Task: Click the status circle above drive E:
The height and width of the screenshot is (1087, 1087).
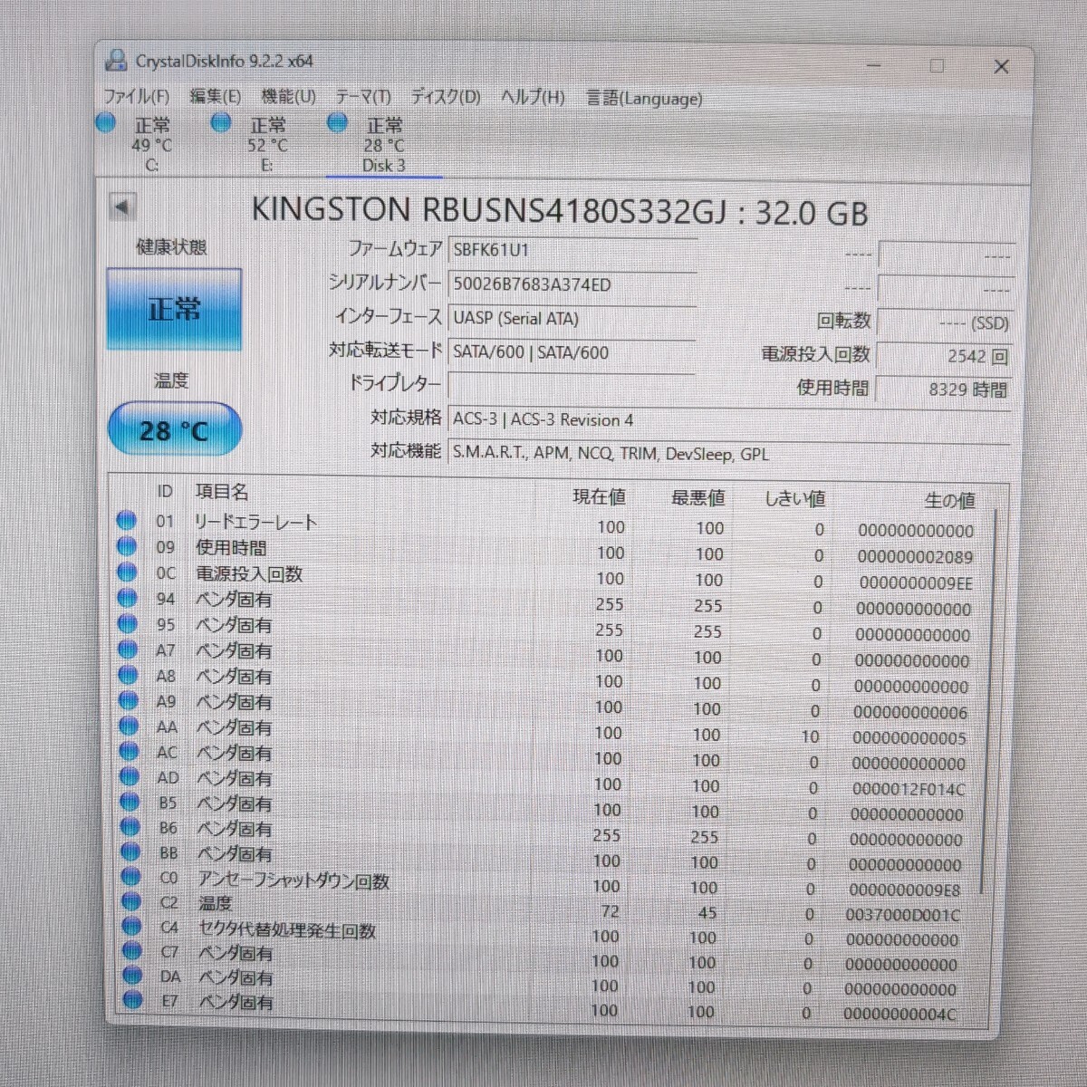Action: (x=221, y=121)
